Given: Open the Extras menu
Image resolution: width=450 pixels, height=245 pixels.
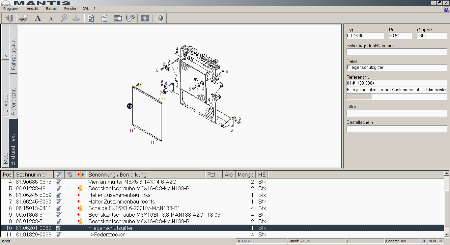Looking at the screenshot, I should coord(51,9).
